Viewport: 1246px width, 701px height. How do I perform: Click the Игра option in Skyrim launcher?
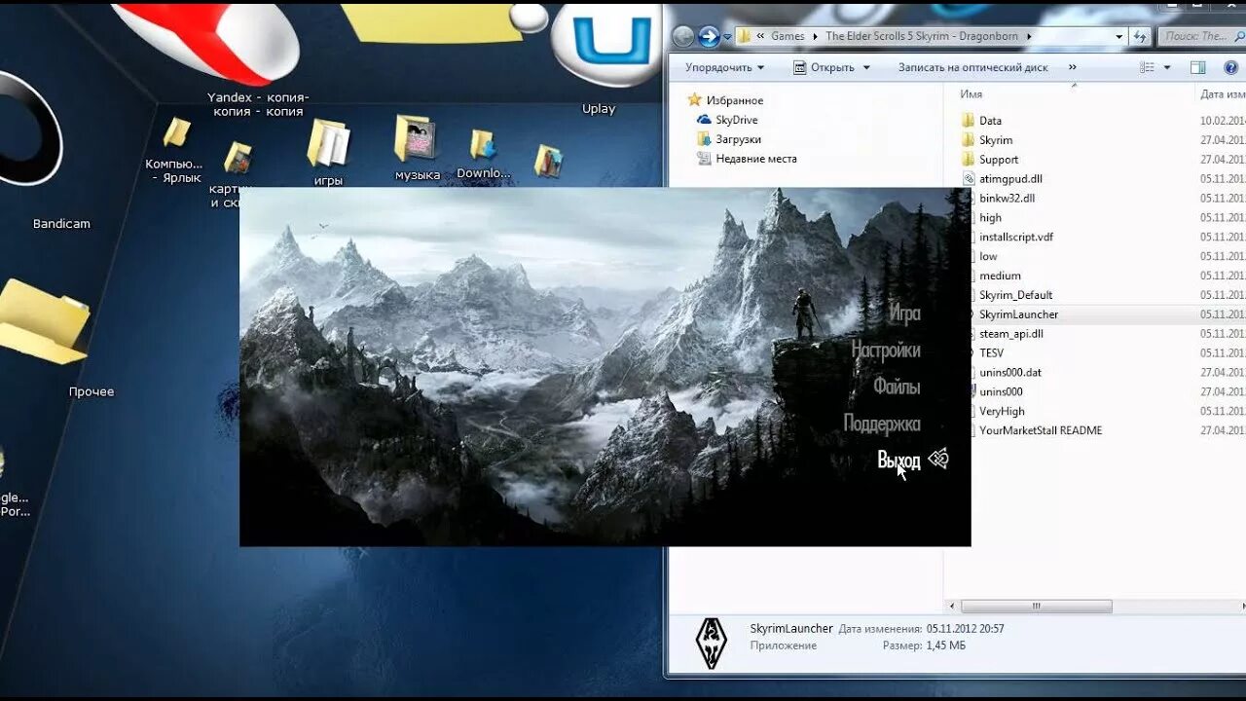[x=904, y=314]
